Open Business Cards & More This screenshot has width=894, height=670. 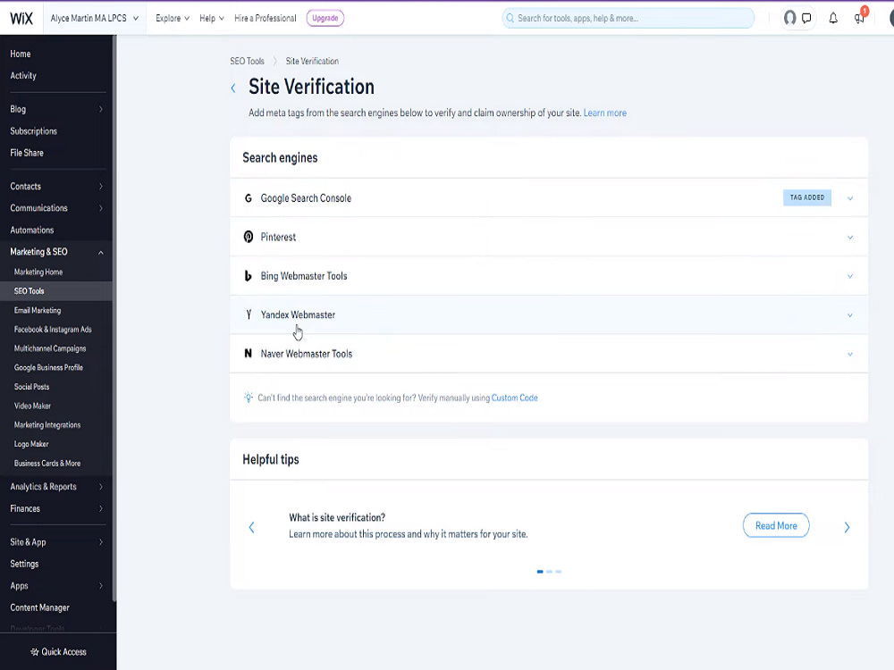click(x=47, y=463)
